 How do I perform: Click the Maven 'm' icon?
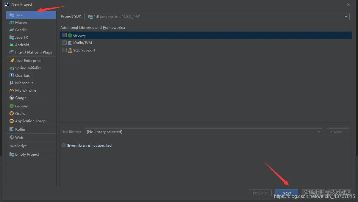[x=12, y=22]
